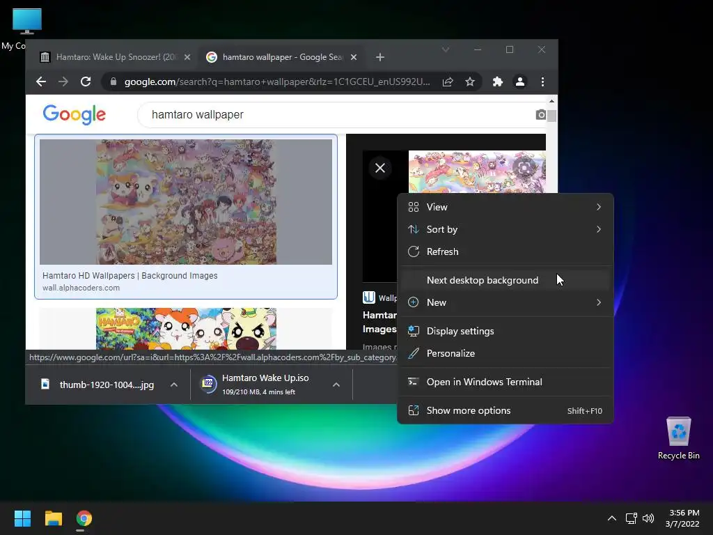
Task: Click the Sort by submenu chevron arrow
Action: [598, 229]
